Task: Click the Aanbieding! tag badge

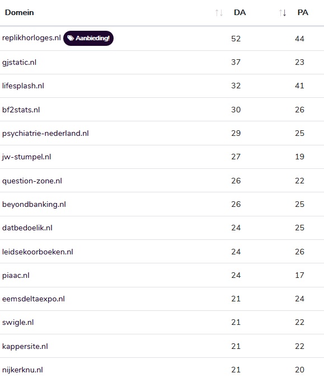Action: pyautogui.click(x=88, y=38)
